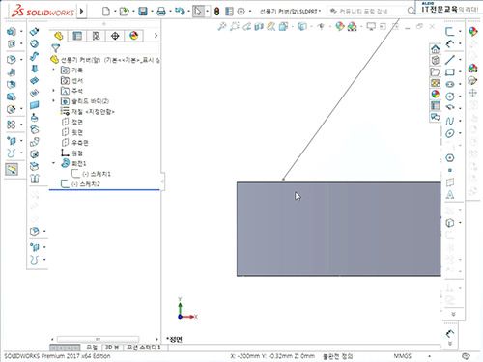Apply Scene from the heads-up view toolbar
The image size is (483, 362).
click(352, 26)
